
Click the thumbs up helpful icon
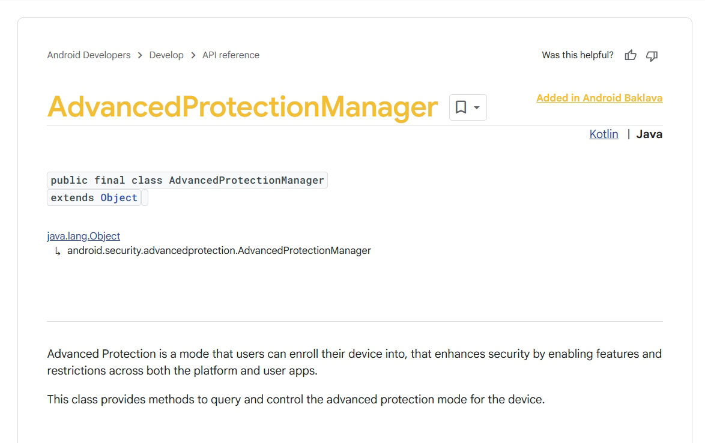pyautogui.click(x=630, y=55)
